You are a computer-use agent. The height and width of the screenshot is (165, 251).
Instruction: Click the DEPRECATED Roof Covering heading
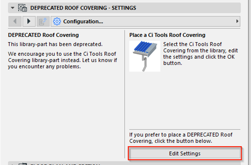(x=43, y=35)
